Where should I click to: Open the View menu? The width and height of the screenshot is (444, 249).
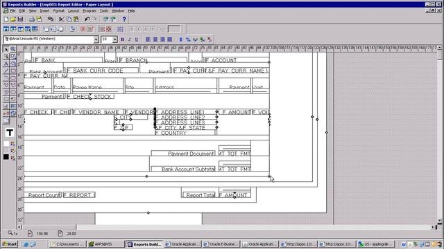click(x=33, y=11)
